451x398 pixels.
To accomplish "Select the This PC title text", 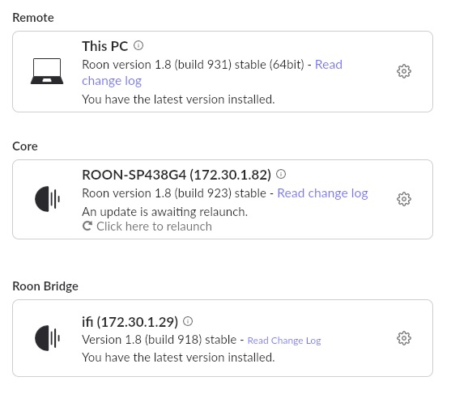I will tap(105, 46).
